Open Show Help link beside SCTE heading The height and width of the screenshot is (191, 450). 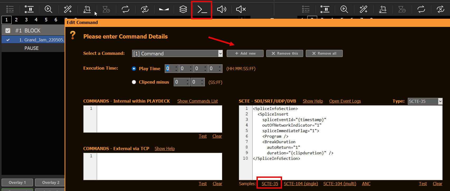(313, 101)
